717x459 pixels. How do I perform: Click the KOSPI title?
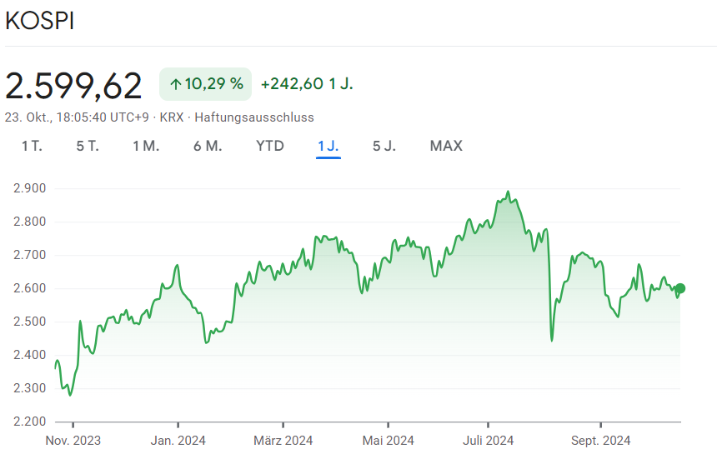point(40,21)
